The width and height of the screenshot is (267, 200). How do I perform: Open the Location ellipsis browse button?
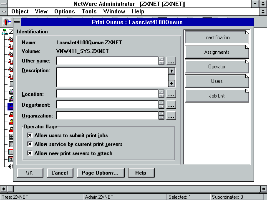(171, 94)
